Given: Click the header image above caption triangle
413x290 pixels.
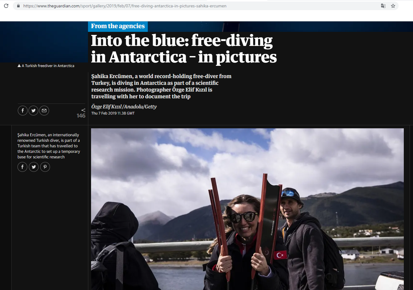Looking at the screenshot, I should [x=44, y=42].
